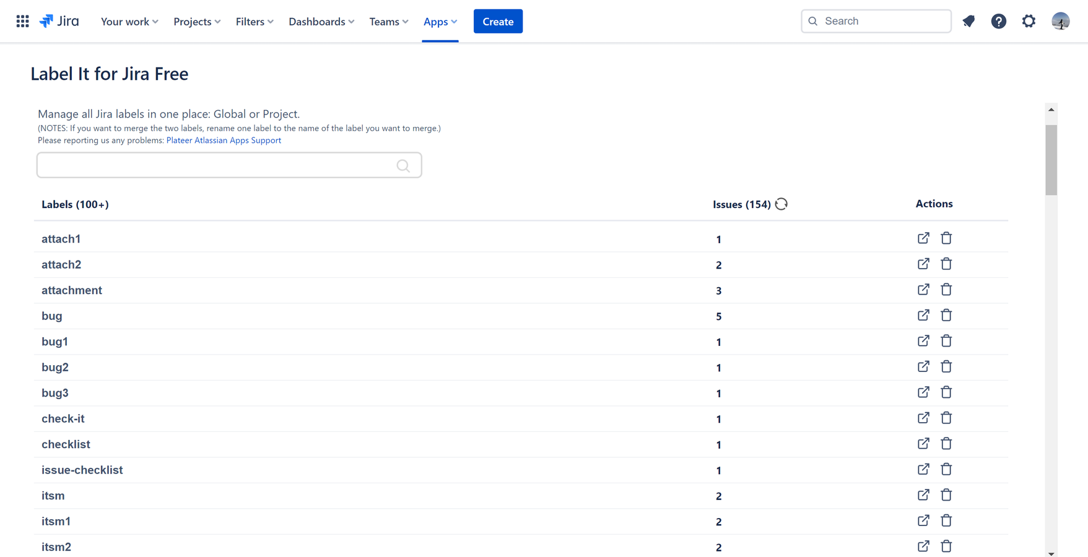Image resolution: width=1088 pixels, height=557 pixels.
Task: Delete the attachment label
Action: coord(946,290)
